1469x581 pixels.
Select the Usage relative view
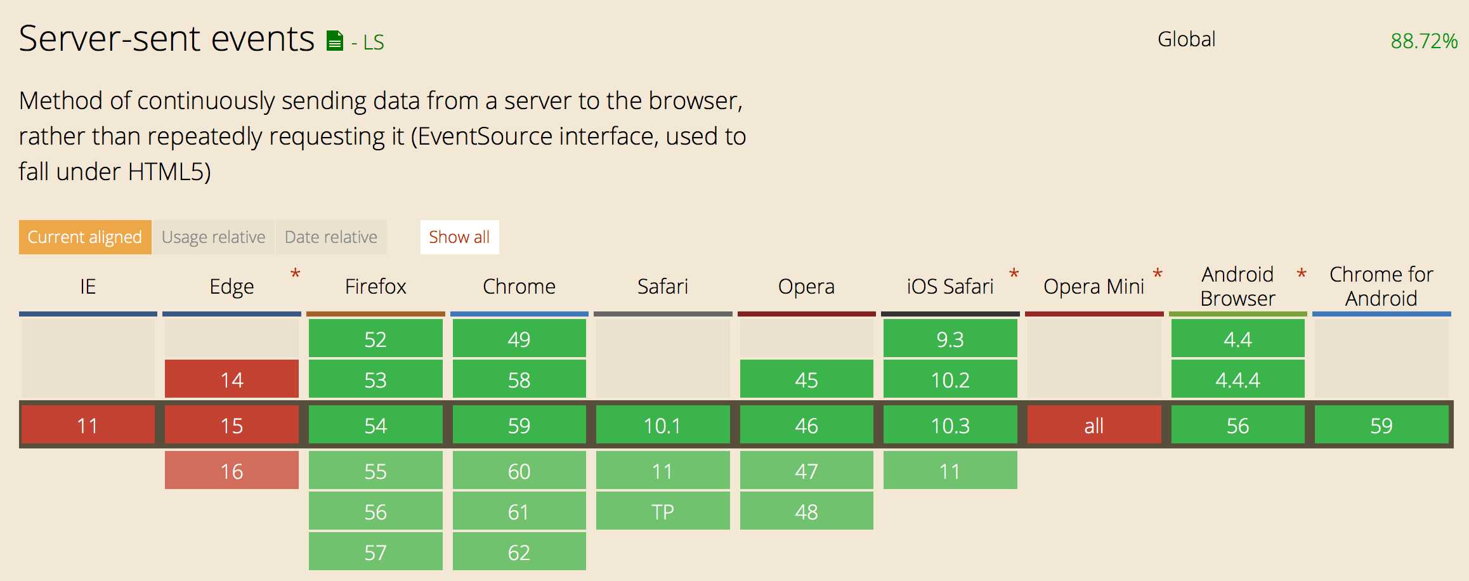coord(214,237)
